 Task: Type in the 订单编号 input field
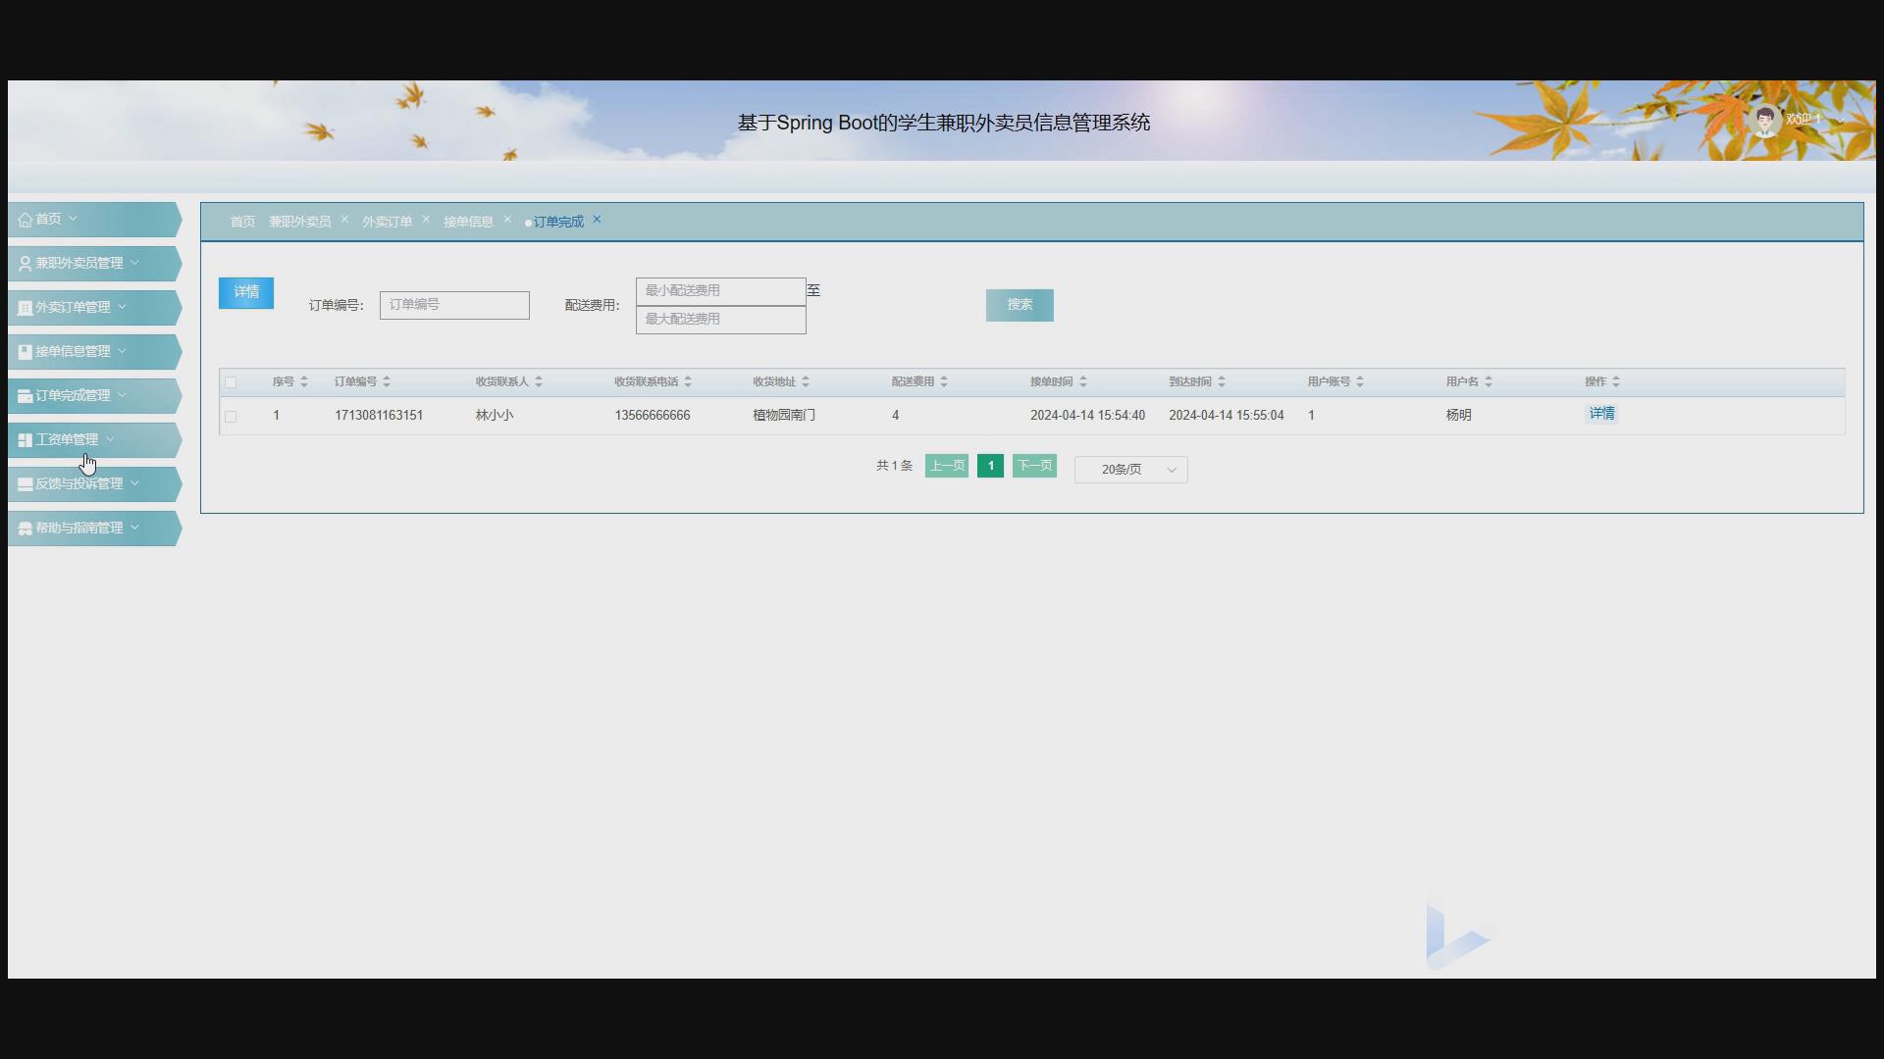453,305
